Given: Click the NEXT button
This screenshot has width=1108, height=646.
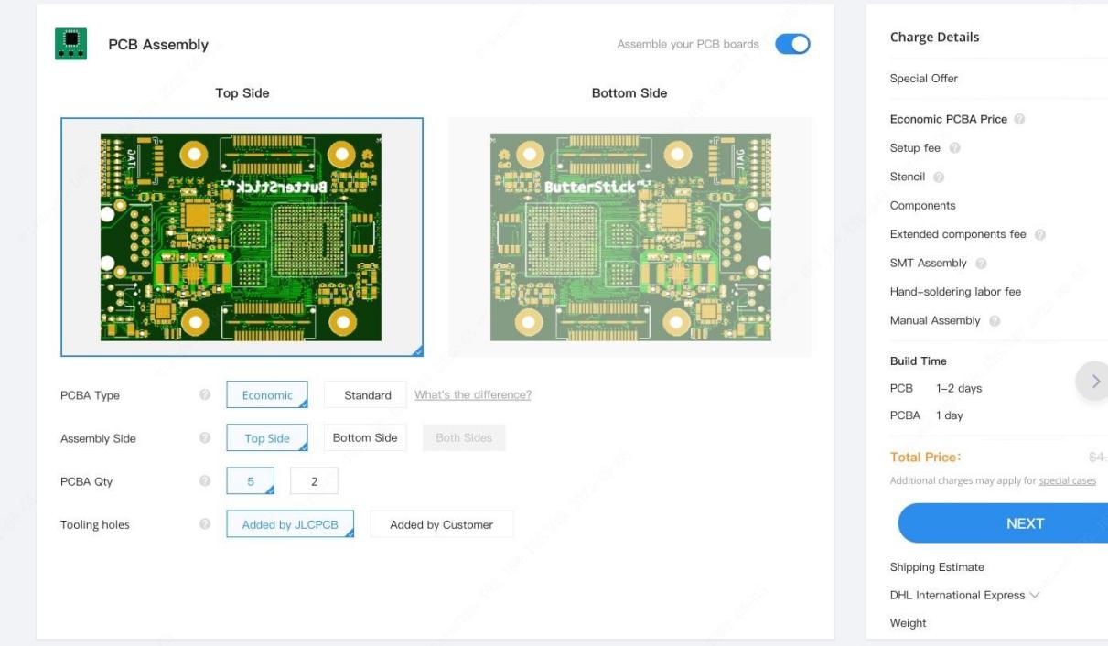Looking at the screenshot, I should coord(1027,522).
